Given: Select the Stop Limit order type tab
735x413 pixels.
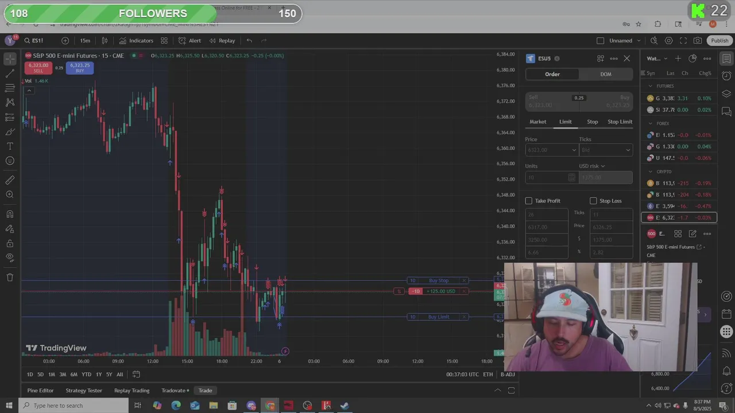Looking at the screenshot, I should (x=620, y=122).
